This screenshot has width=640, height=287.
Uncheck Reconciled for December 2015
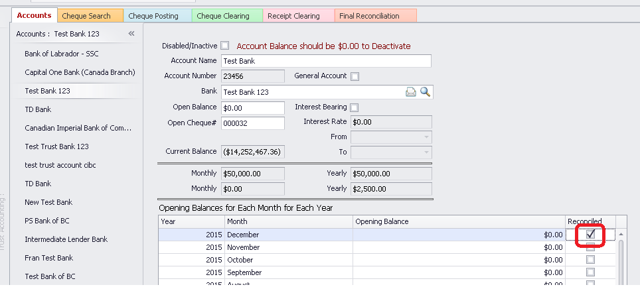pos(590,235)
